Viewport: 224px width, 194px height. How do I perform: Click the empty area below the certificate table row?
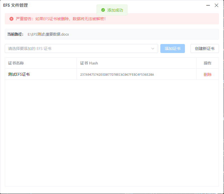pos(112,132)
